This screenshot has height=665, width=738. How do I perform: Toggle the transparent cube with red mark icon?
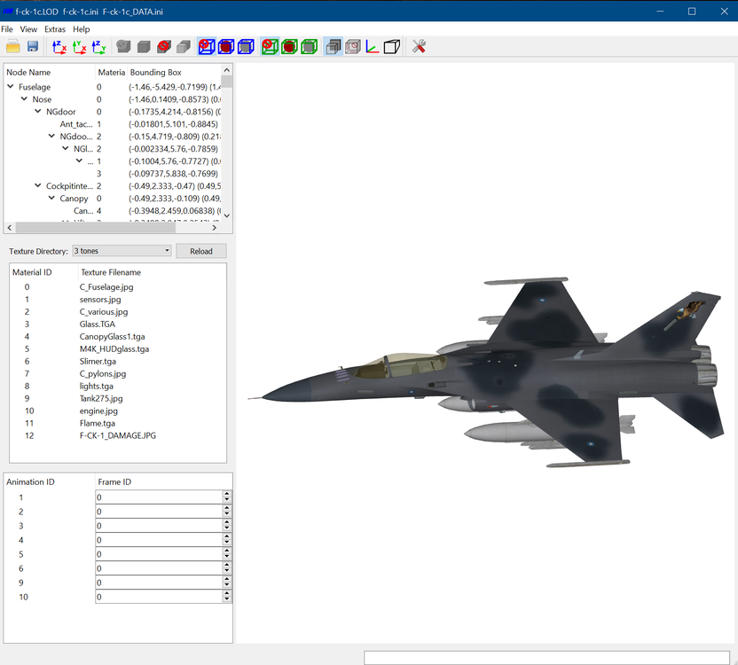click(x=352, y=47)
